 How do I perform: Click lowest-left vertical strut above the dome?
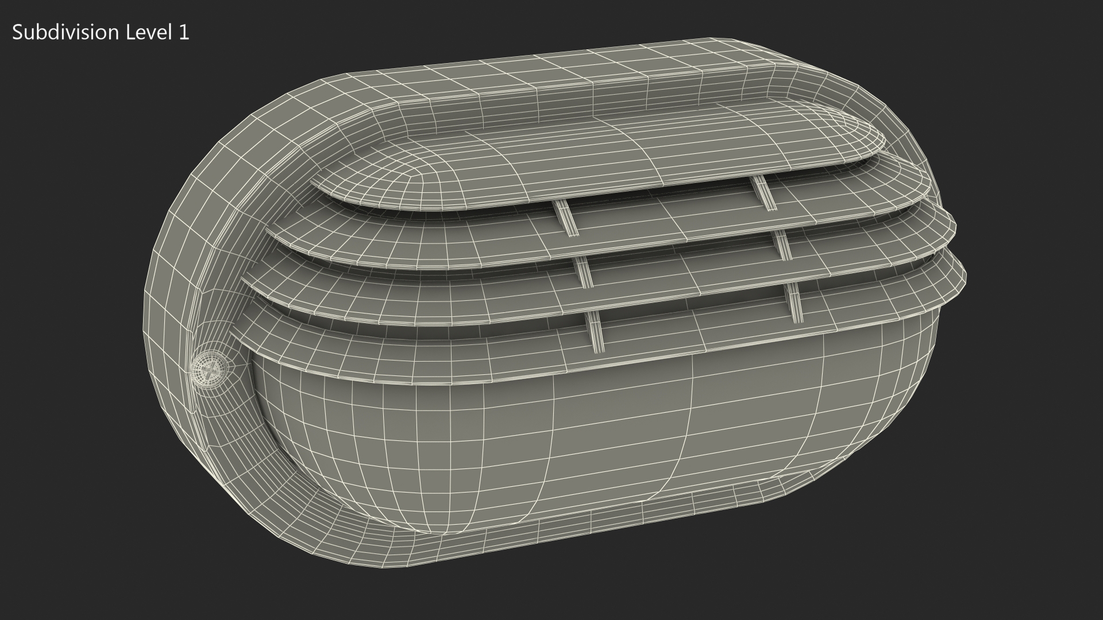pos(596,332)
